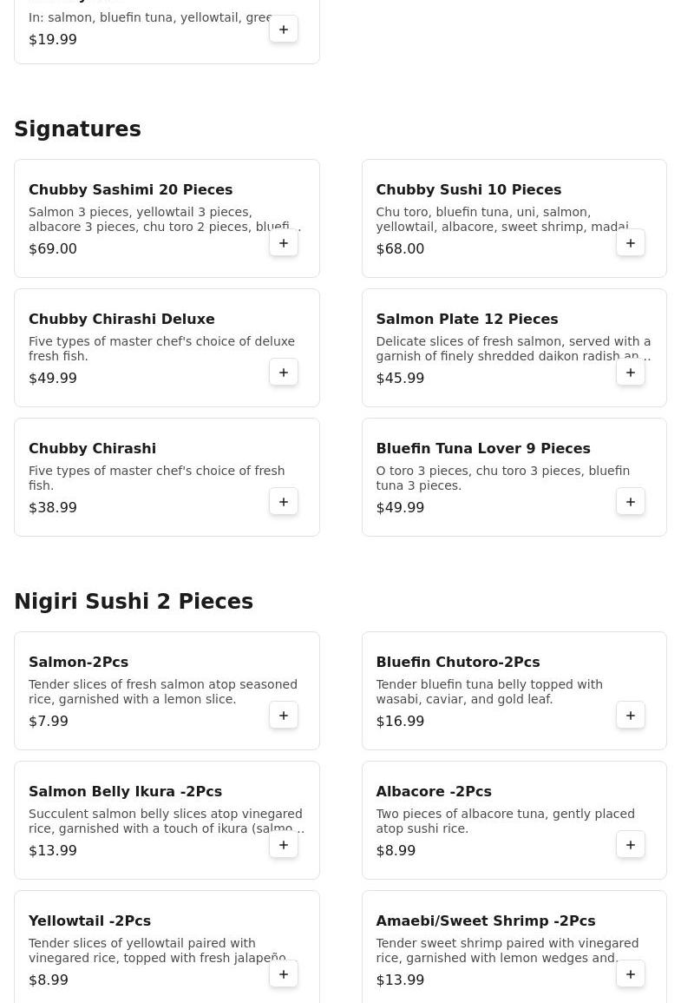The height and width of the screenshot is (1003, 681).
Task: Click the Signatures section heading
Action: coord(77,129)
